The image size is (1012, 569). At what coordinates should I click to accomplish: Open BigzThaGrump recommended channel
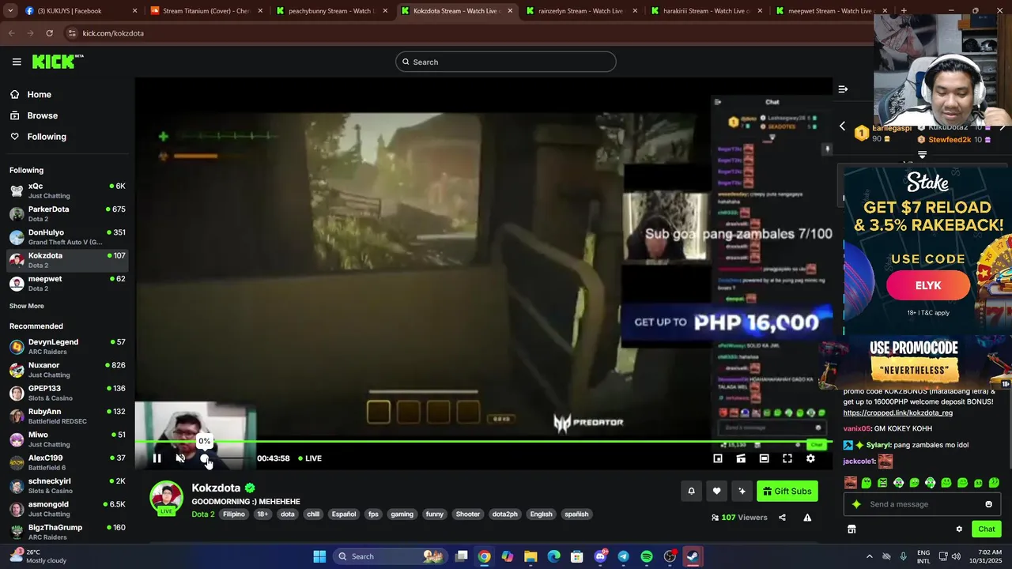pos(67,532)
